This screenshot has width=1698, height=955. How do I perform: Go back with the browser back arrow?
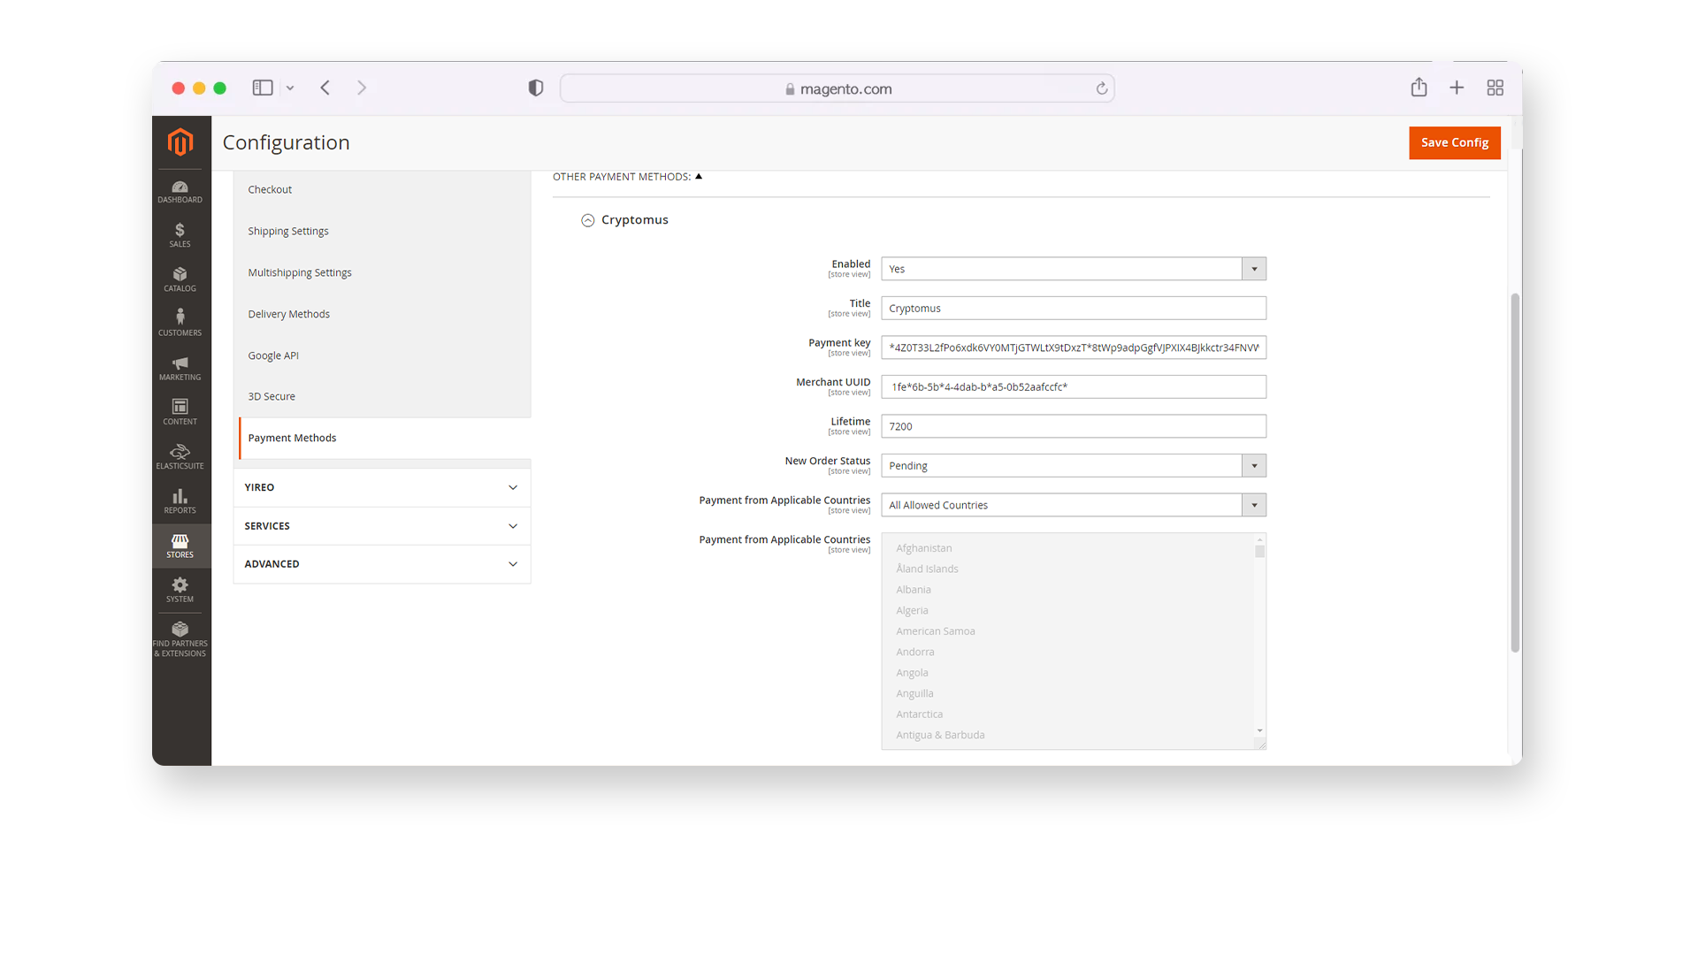(325, 88)
